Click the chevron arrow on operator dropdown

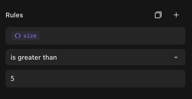click(x=176, y=57)
